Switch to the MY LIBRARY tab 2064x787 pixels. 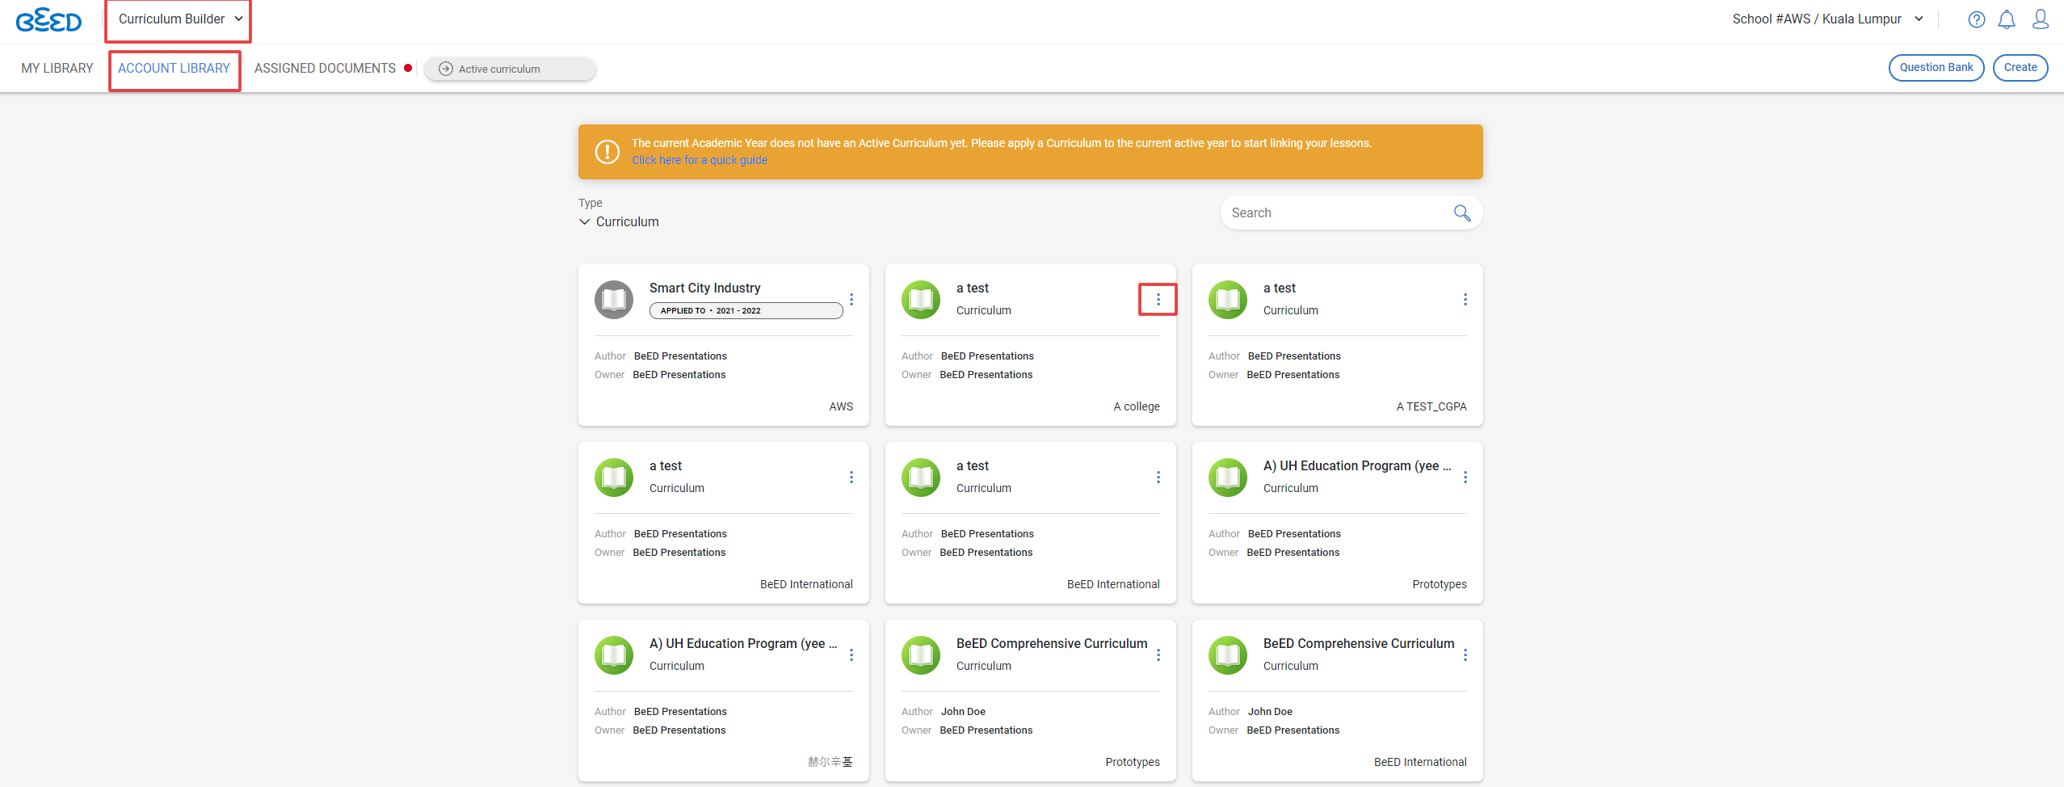point(57,68)
